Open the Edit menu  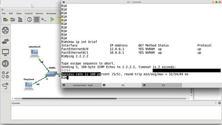click(x=11, y=14)
